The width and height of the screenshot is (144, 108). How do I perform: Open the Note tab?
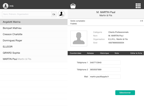click(117, 53)
